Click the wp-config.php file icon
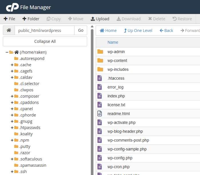This screenshot has width=200, height=175. [100, 158]
